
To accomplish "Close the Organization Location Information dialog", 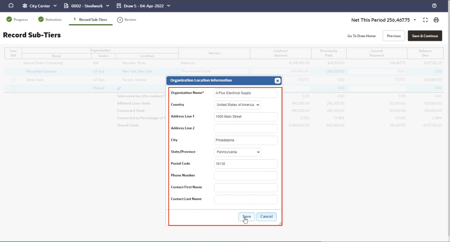I will [x=277, y=81].
